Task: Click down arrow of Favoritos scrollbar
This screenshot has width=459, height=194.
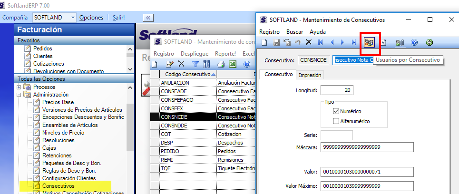Action: [x=130, y=69]
